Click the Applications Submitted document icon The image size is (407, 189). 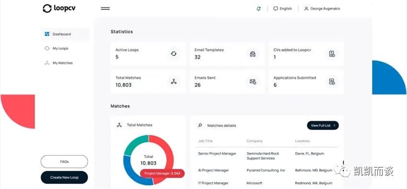pyautogui.click(x=332, y=82)
